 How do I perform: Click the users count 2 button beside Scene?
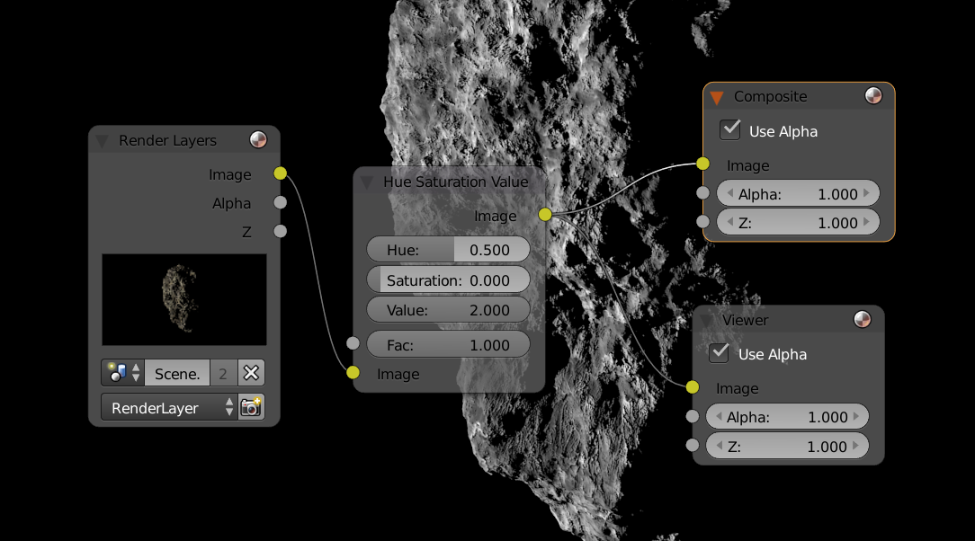pos(222,372)
